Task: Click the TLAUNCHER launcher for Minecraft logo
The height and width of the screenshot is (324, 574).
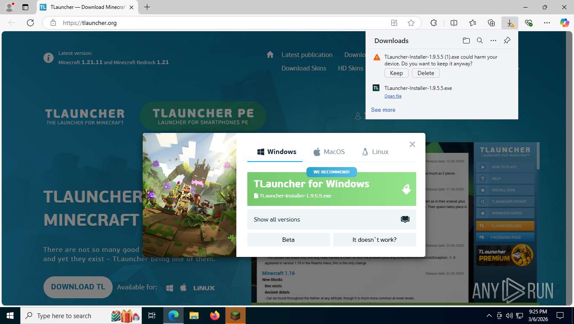Action: coord(85,116)
